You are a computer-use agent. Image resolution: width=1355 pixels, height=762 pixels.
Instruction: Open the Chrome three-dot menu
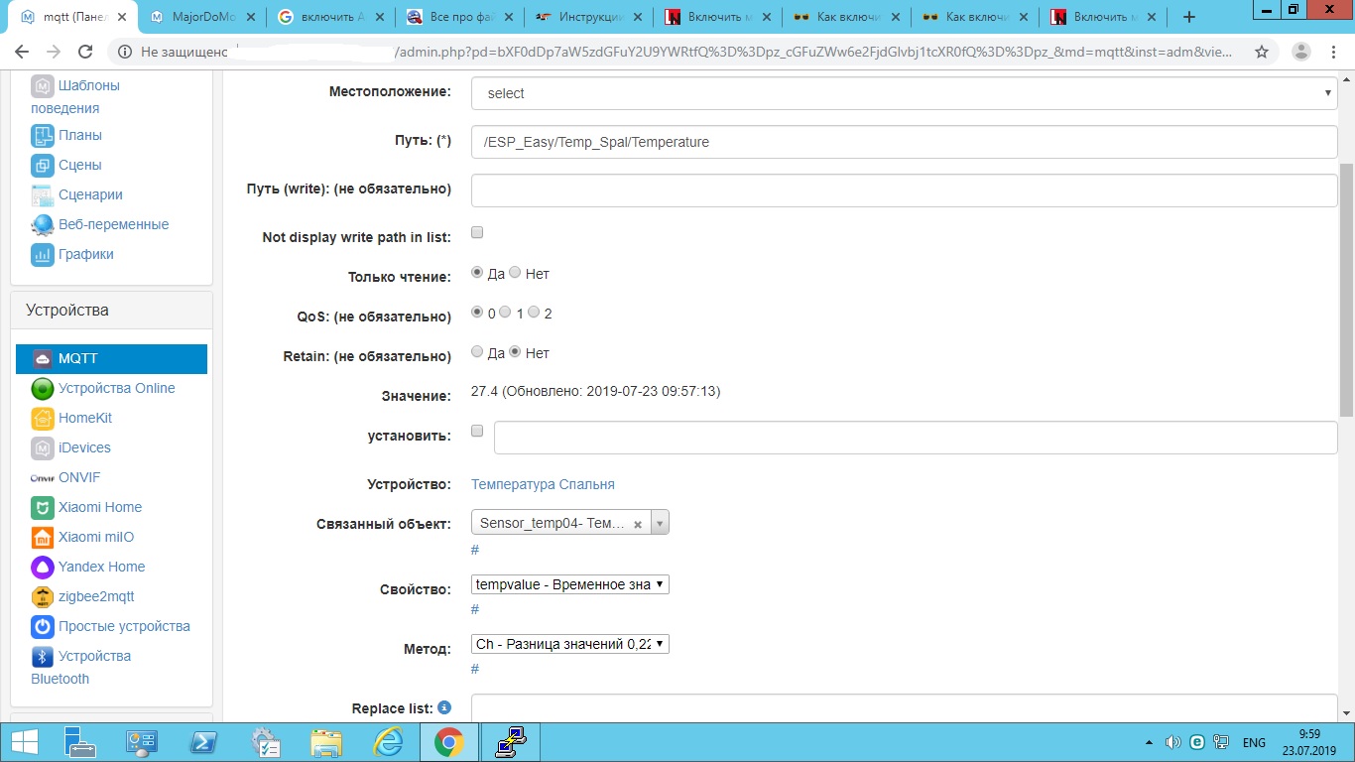[x=1335, y=52]
